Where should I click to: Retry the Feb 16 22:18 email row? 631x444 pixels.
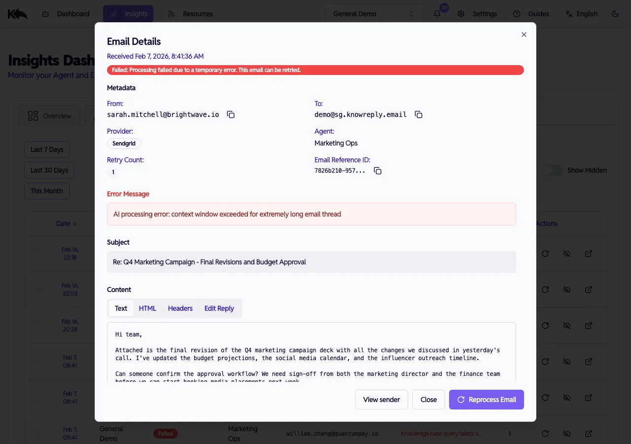[545, 253]
